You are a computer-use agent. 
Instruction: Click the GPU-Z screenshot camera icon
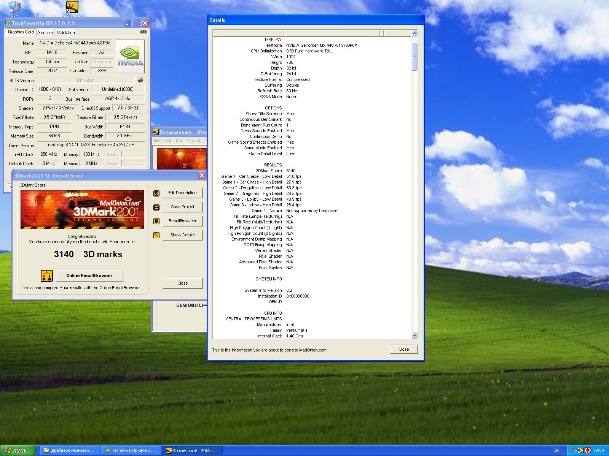(143, 32)
